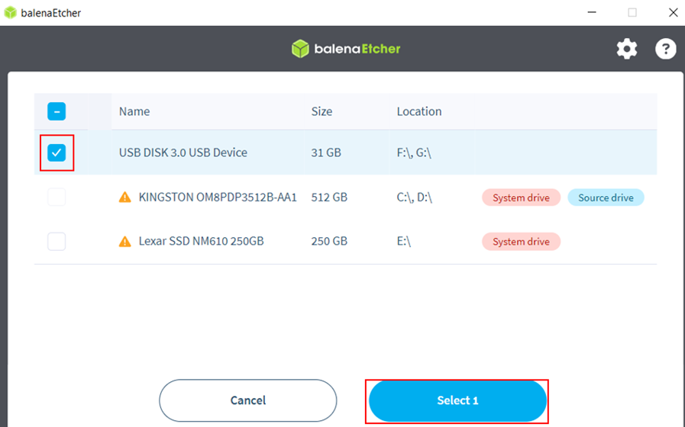Click the Size column header
Image resolution: width=685 pixels, height=427 pixels.
tap(321, 111)
